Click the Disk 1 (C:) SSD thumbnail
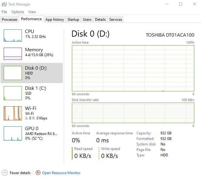 (13, 93)
